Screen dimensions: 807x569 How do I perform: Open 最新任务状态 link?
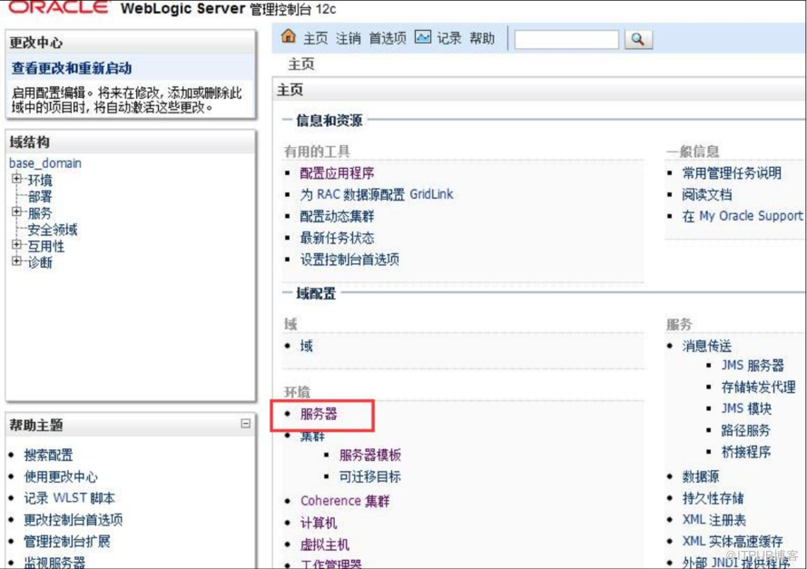pyautogui.click(x=337, y=238)
